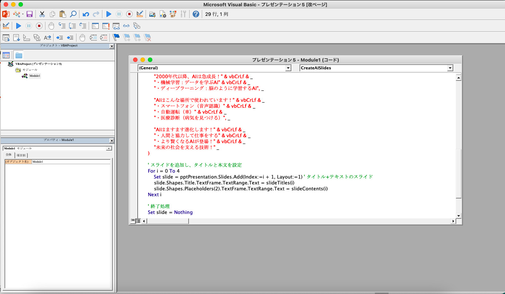Undo the last edit
Viewport: 505px width, 294px height.
(86, 14)
